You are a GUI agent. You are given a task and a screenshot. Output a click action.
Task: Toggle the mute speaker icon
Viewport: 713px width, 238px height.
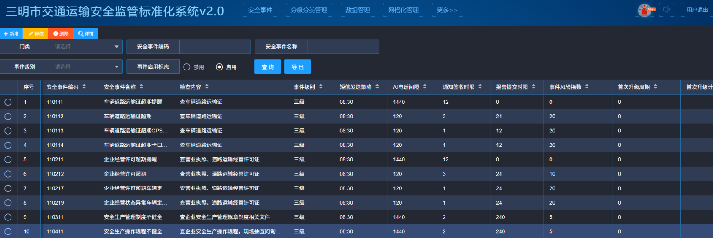(x=667, y=10)
